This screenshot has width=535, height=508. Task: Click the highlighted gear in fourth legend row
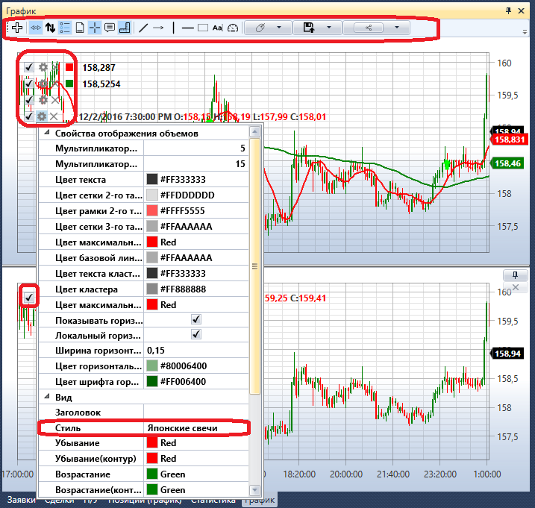point(42,116)
